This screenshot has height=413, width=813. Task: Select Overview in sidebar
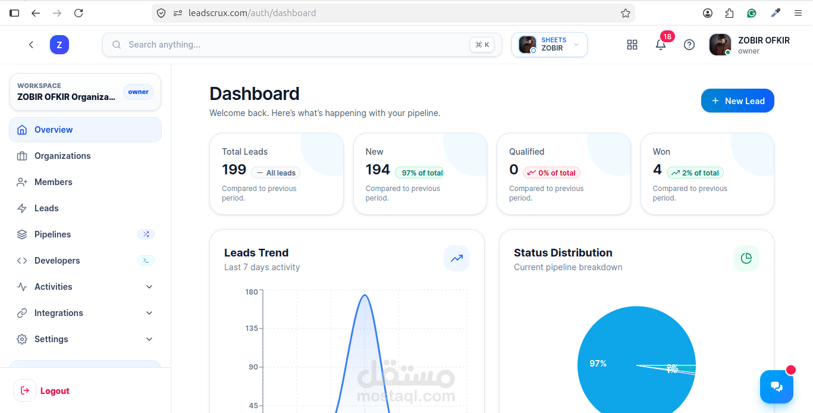[x=85, y=130]
